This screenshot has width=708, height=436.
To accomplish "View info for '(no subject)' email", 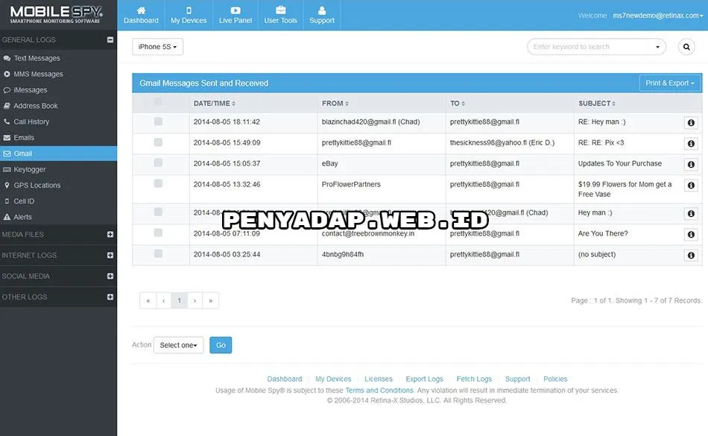I will pos(691,255).
